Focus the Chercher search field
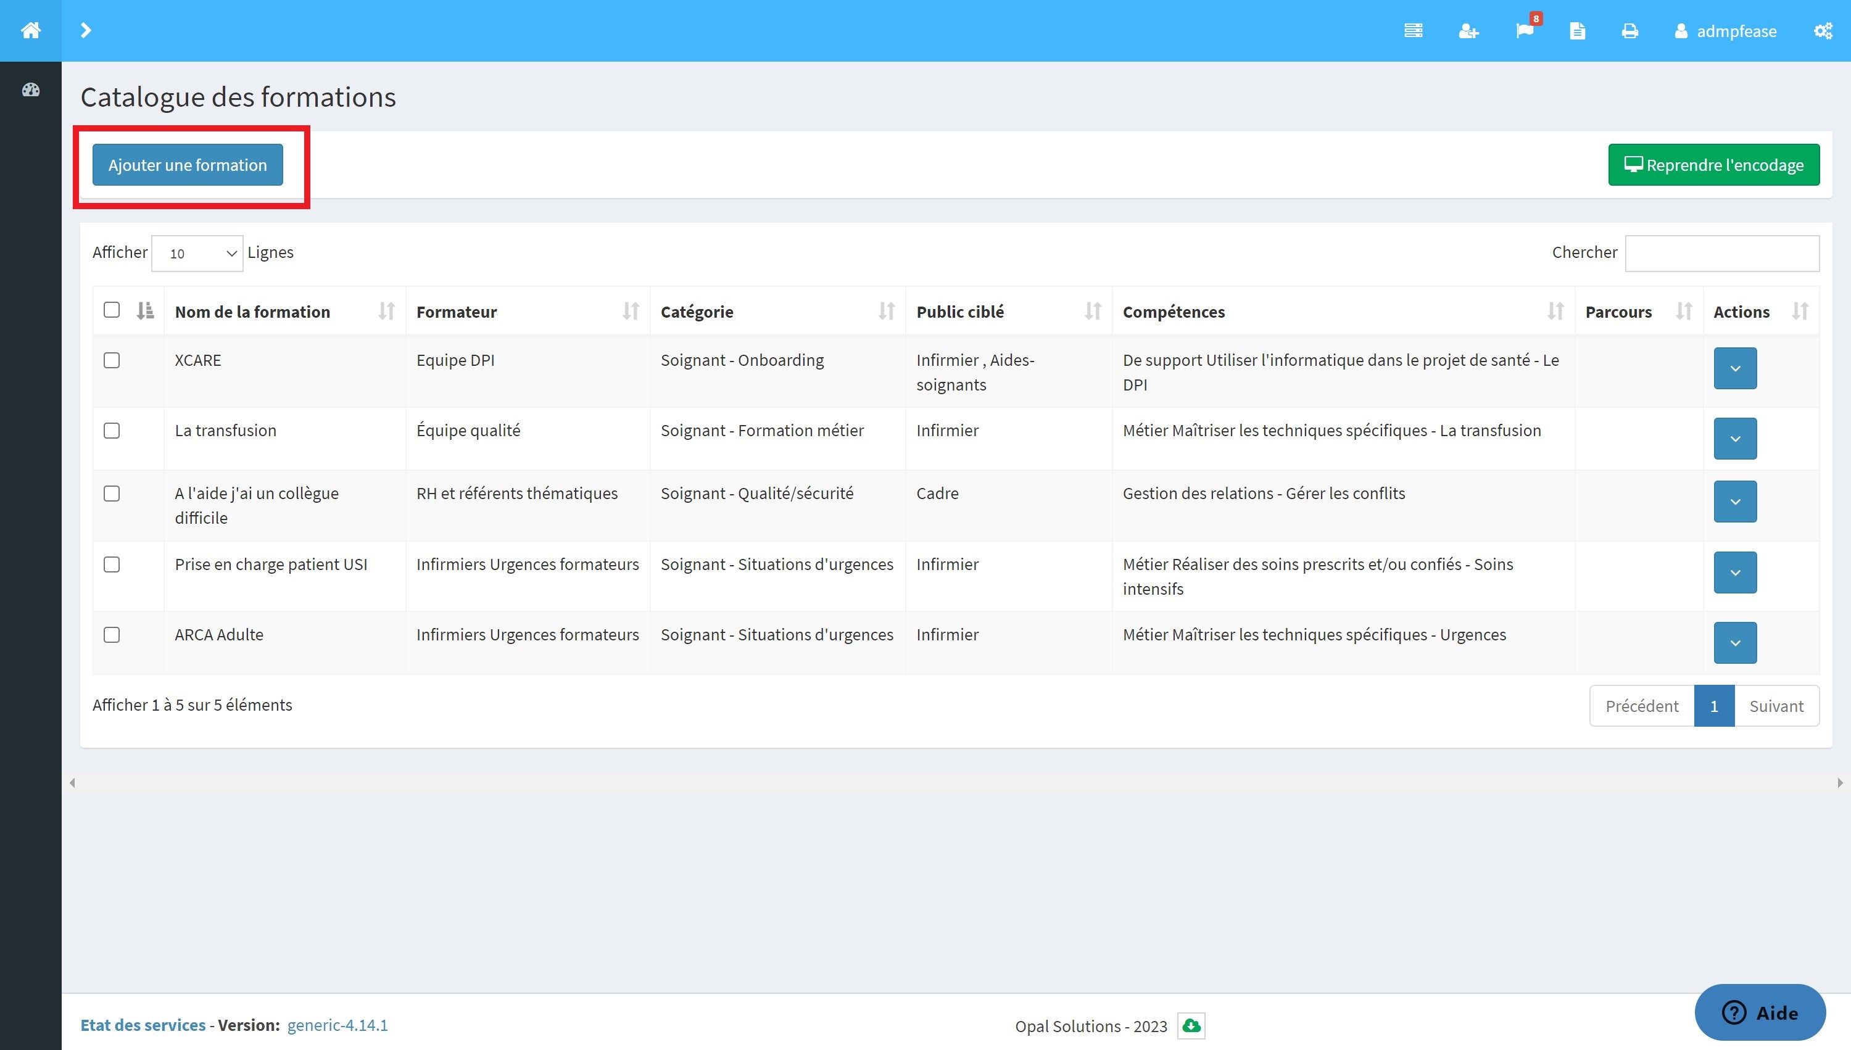The image size is (1851, 1050). click(x=1722, y=253)
